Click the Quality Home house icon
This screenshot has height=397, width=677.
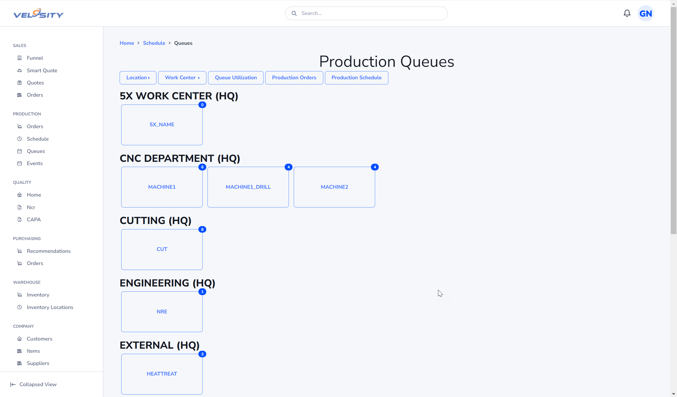click(20, 195)
